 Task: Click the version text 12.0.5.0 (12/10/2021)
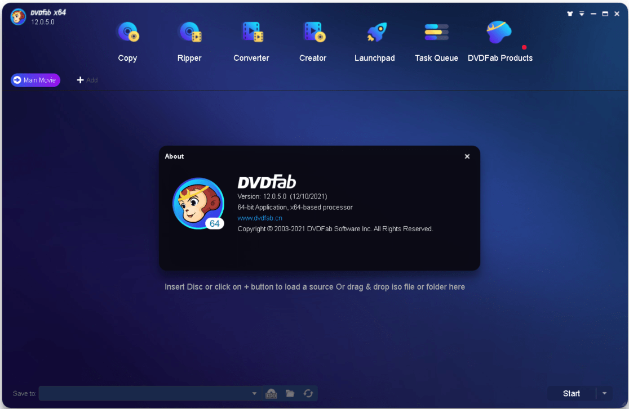pyautogui.click(x=282, y=196)
